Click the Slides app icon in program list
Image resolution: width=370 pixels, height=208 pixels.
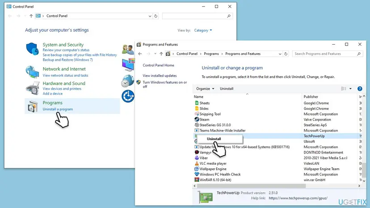tap(197, 108)
